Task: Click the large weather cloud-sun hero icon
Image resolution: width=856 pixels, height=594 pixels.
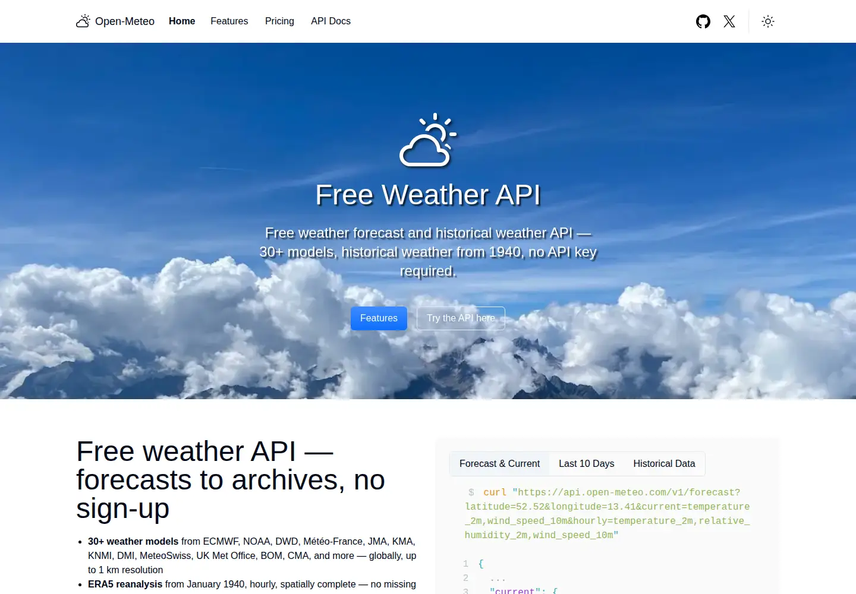Action: [428, 140]
